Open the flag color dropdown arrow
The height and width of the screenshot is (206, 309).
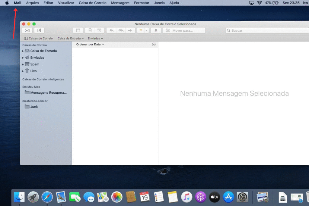[x=146, y=30]
